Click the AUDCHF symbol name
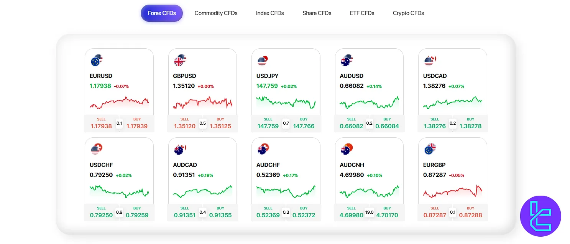 (x=268, y=165)
